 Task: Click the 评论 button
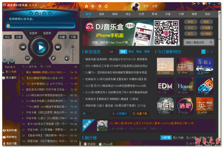(x=7, y=37)
